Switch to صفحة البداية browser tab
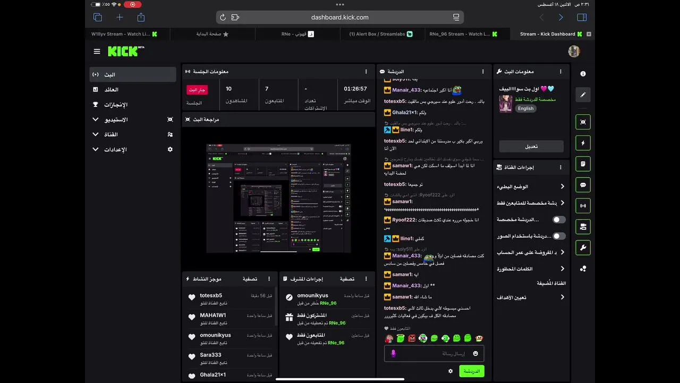The width and height of the screenshot is (680, 383). pyautogui.click(x=212, y=34)
